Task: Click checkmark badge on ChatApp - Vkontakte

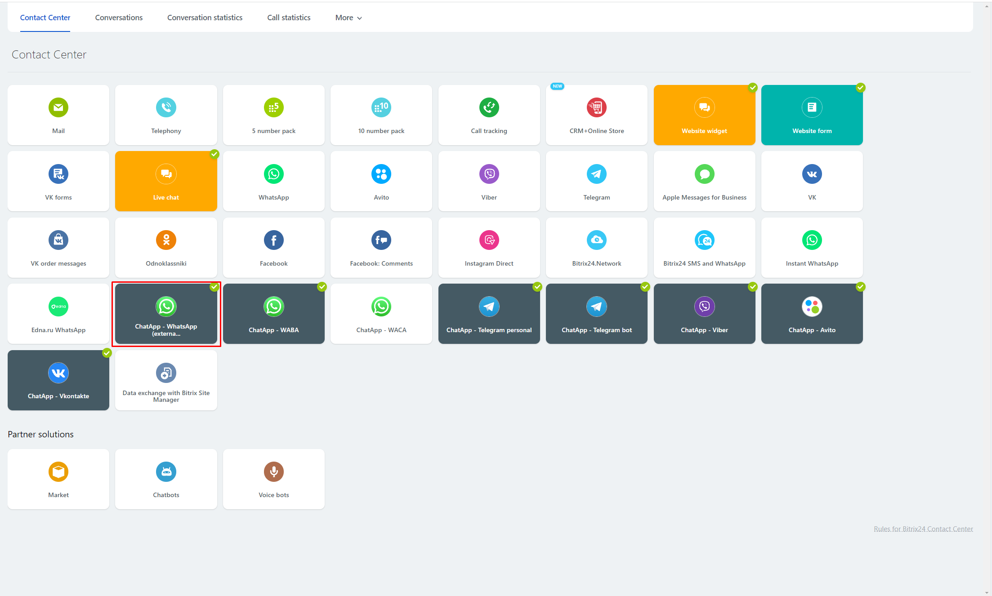Action: click(x=107, y=353)
